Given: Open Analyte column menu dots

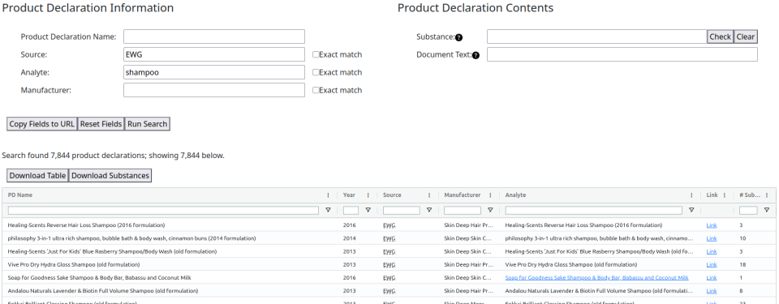Looking at the screenshot, I should [x=691, y=195].
